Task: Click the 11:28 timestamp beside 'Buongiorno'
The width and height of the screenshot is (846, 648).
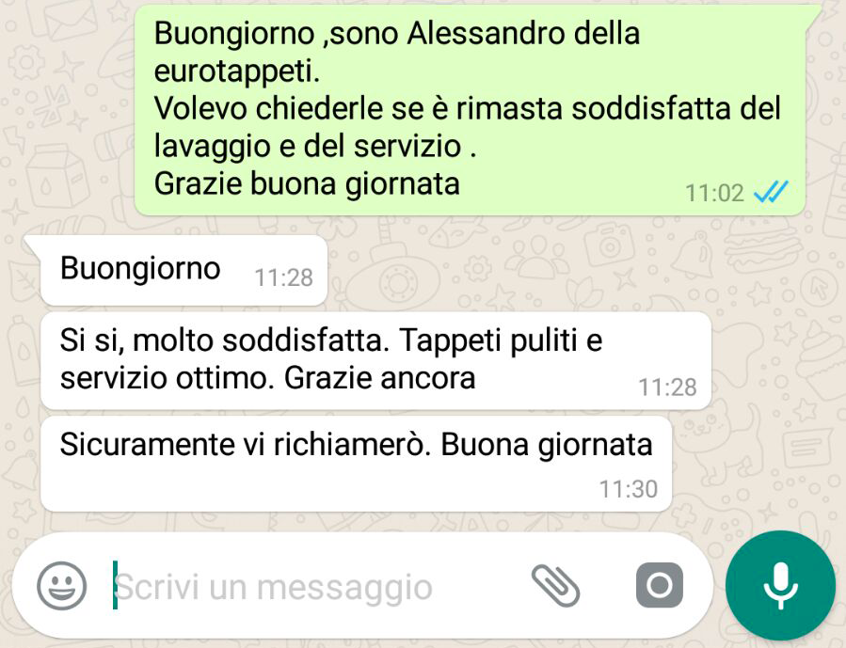Action: click(x=284, y=278)
